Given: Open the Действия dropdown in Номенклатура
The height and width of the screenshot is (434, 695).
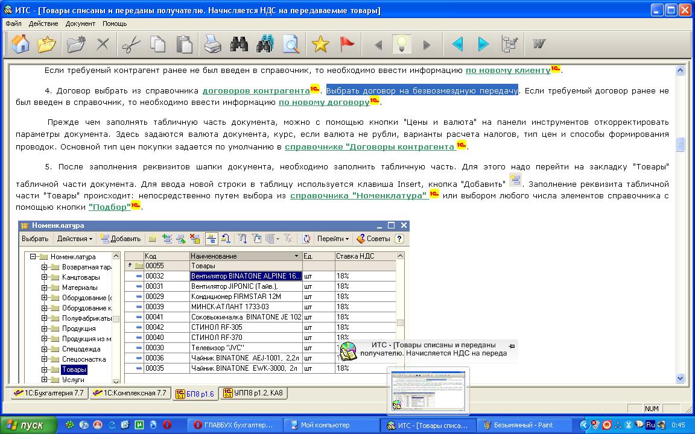Looking at the screenshot, I should coord(75,239).
